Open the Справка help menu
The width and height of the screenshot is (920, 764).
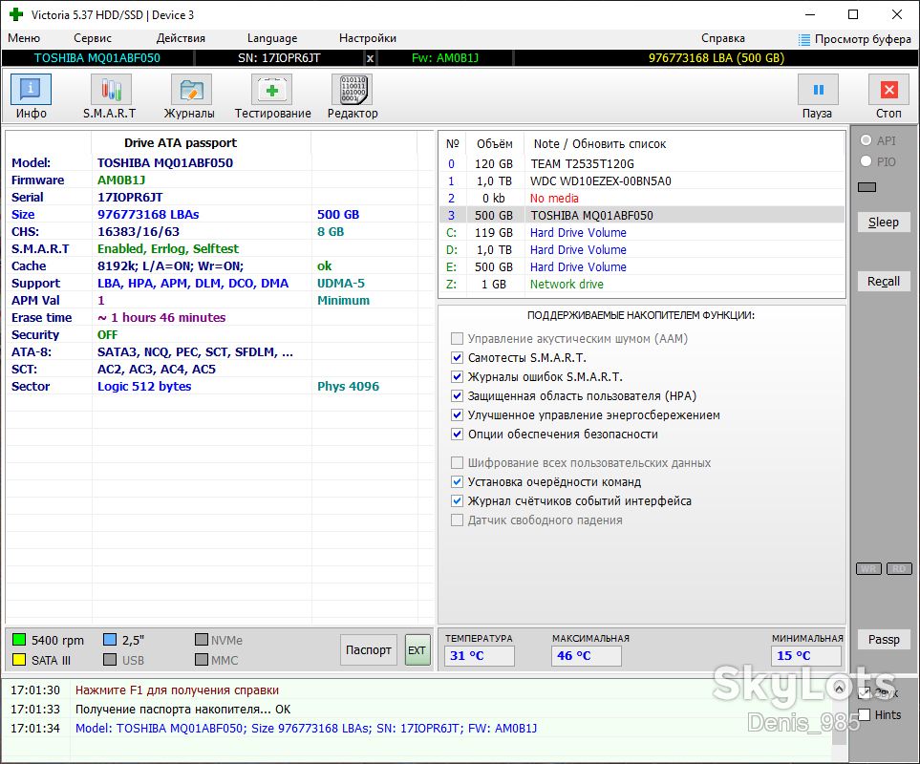click(x=723, y=39)
